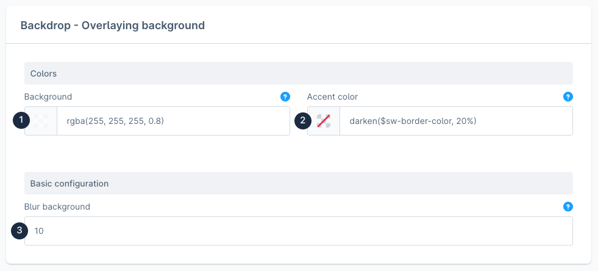Image resolution: width=598 pixels, height=271 pixels.
Task: Click the numbered marker 1 badge
Action: [21, 121]
